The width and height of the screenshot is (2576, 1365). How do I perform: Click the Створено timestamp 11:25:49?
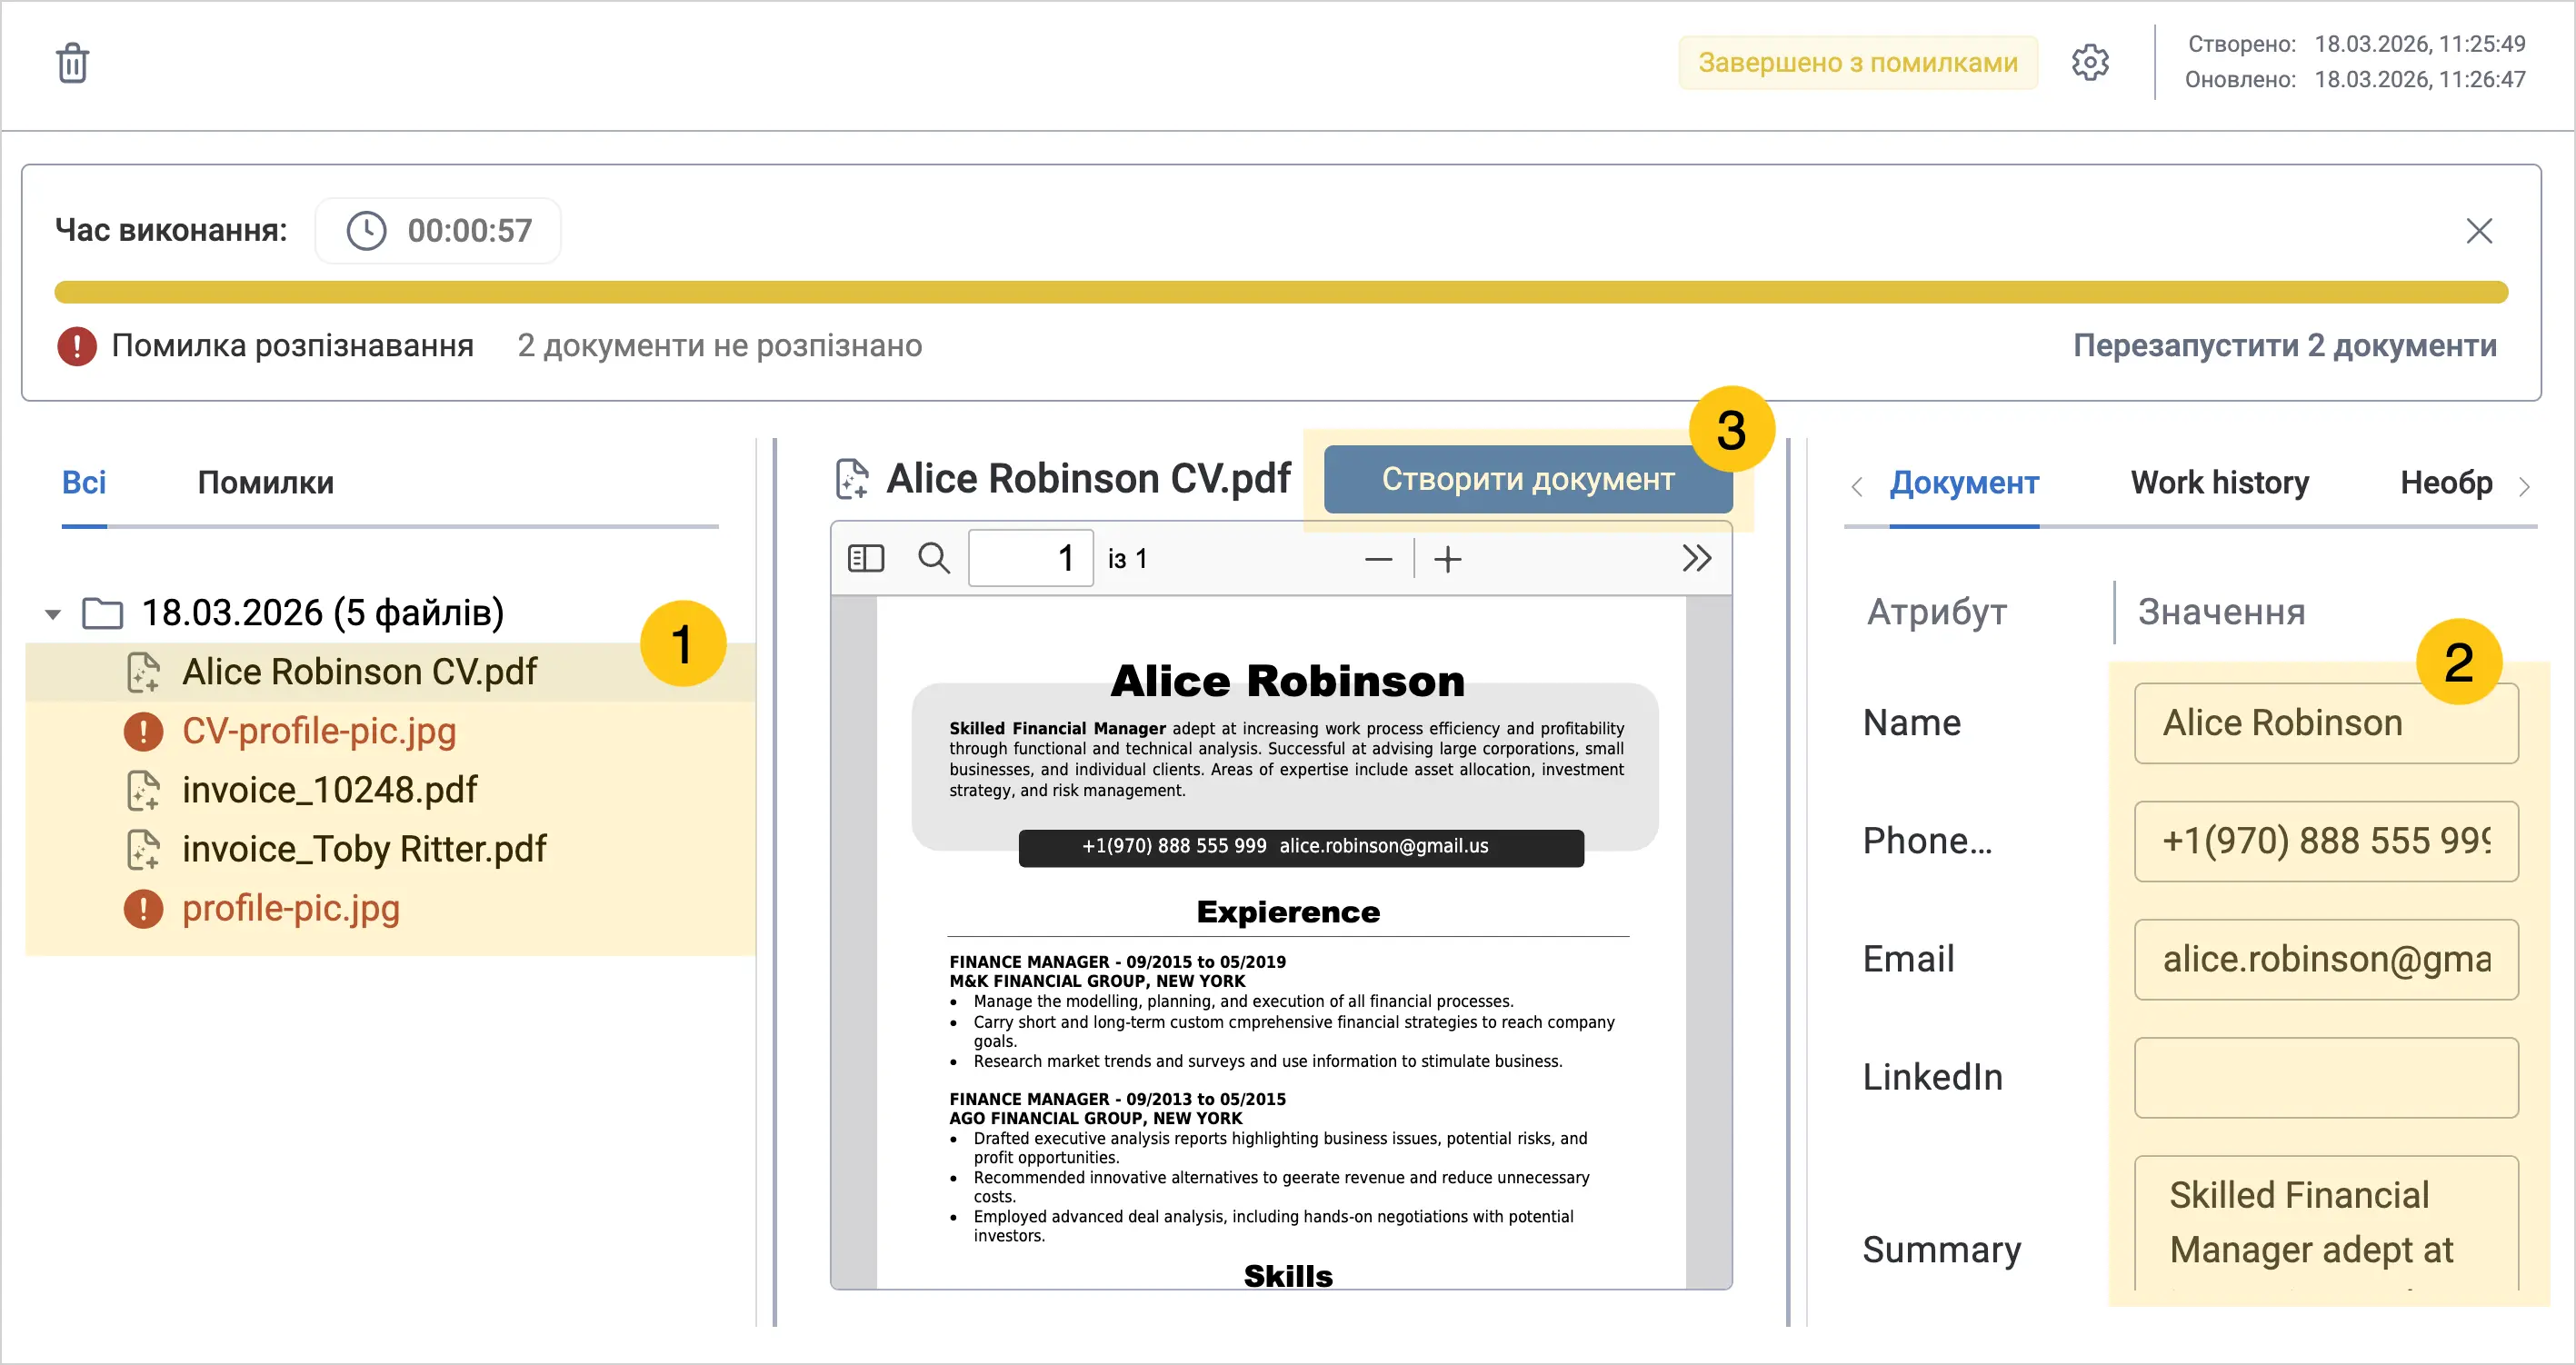pyautogui.click(x=2419, y=44)
